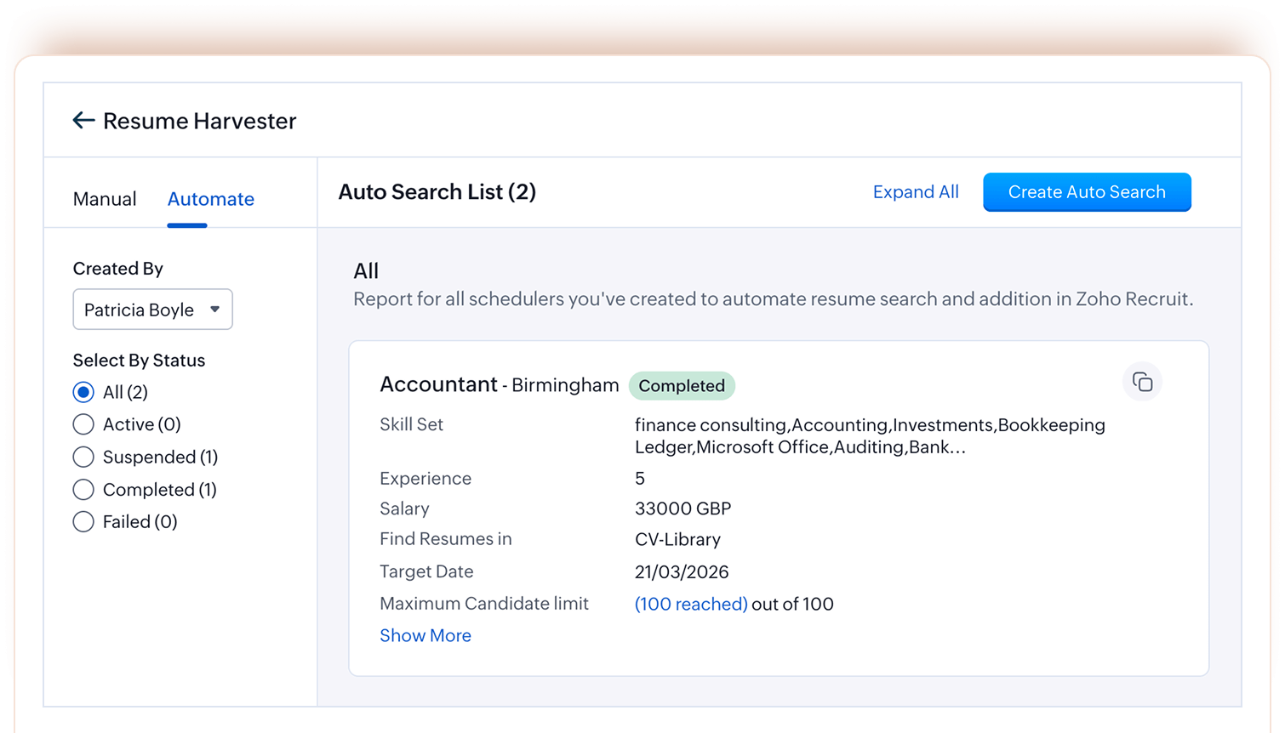Open the (100 reached) candidate link
1285x733 pixels.
tap(691, 604)
